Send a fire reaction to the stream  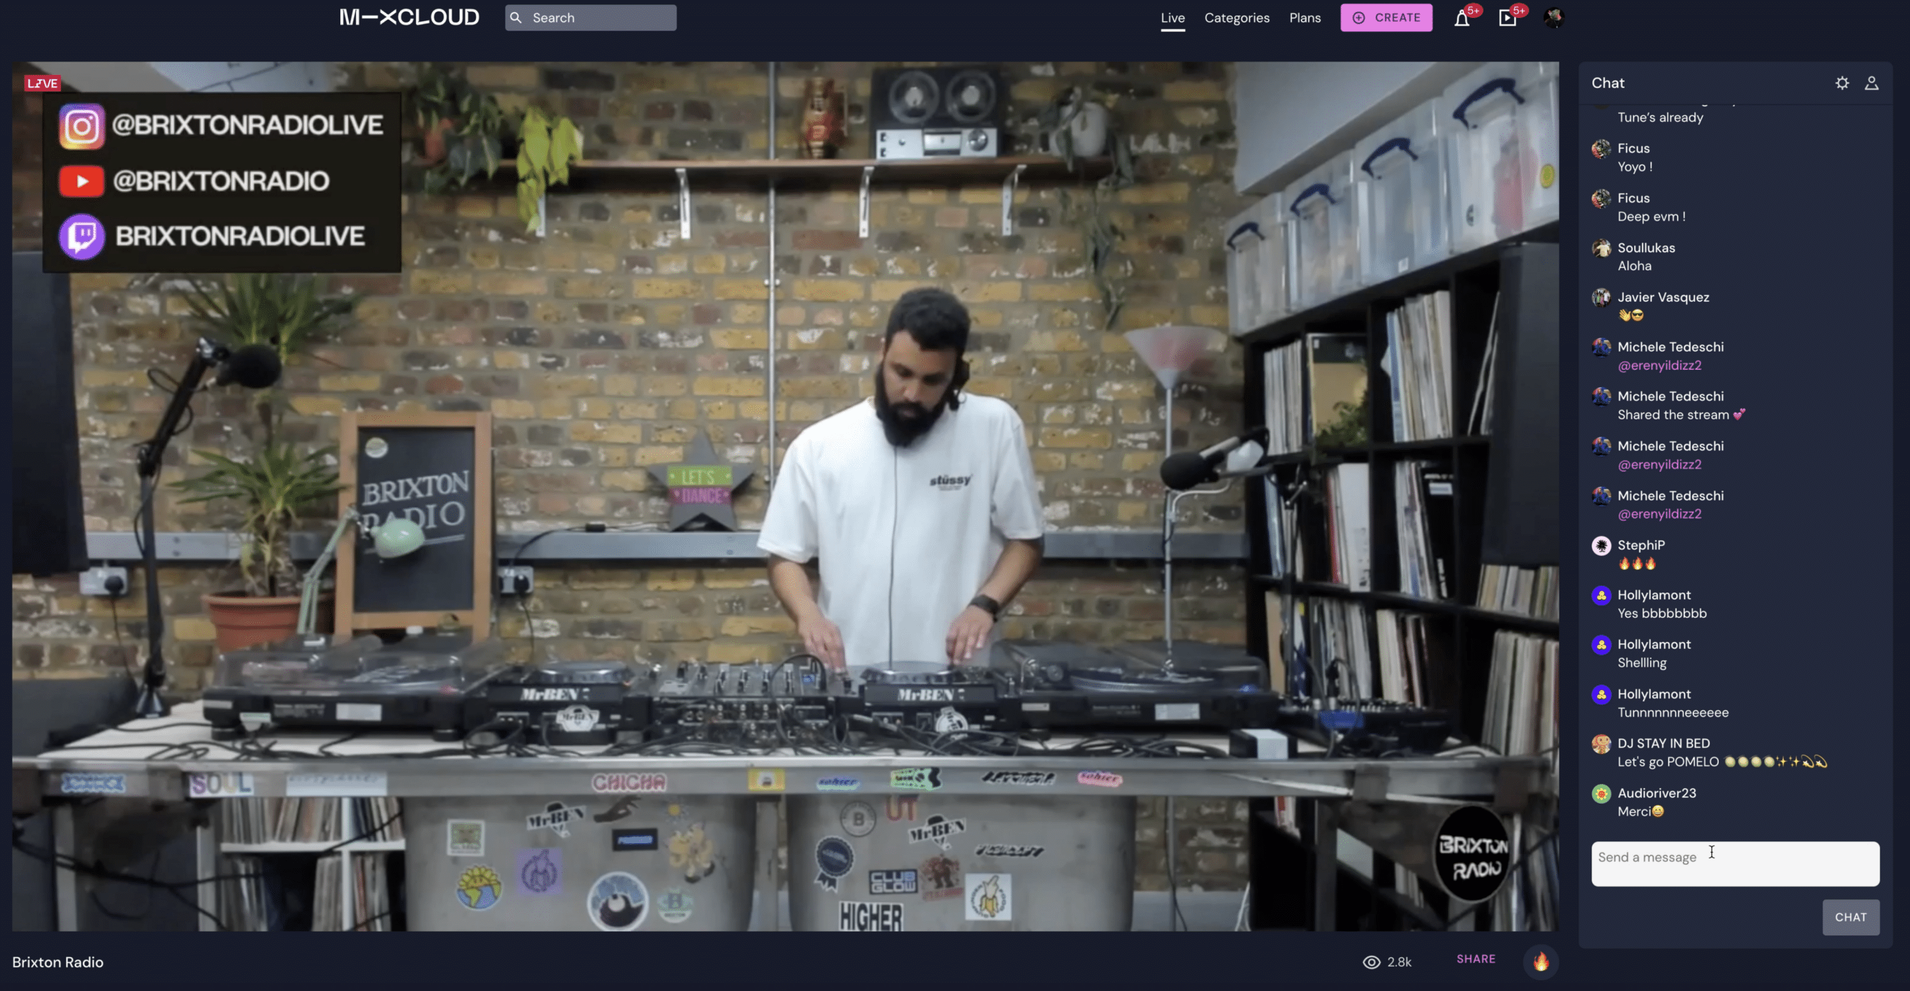(x=1541, y=961)
